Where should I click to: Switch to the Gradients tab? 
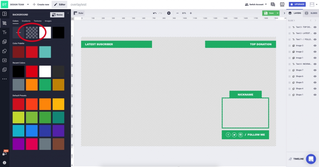[x=26, y=21]
